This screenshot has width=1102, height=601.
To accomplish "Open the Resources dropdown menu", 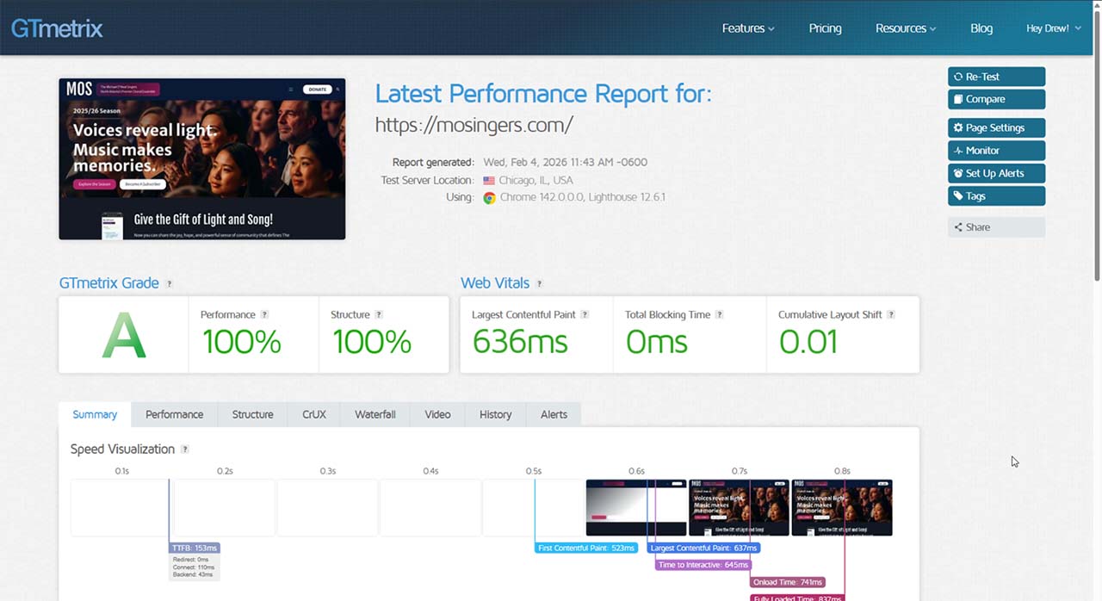I will 905,28.
